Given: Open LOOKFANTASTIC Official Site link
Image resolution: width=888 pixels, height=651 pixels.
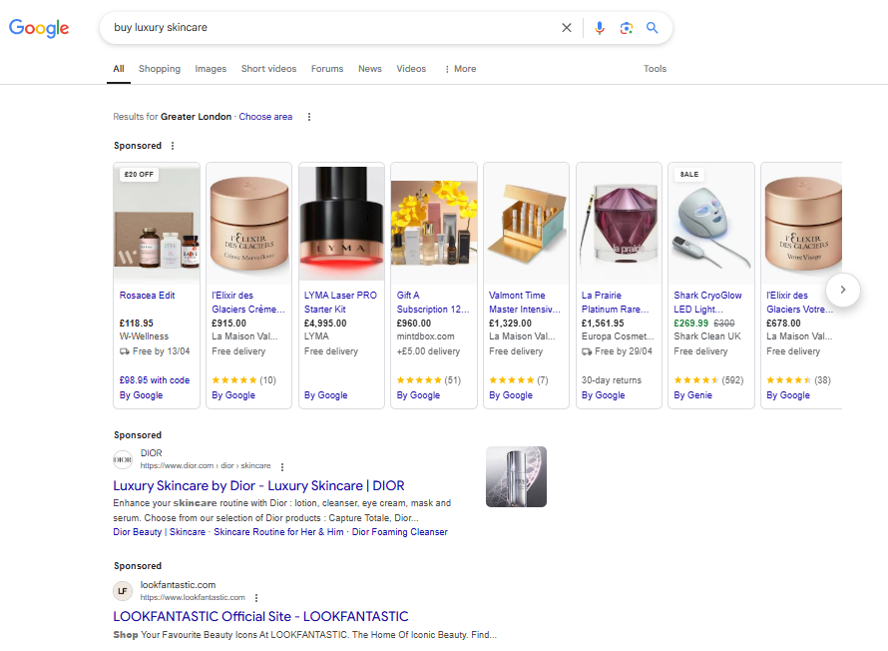Looking at the screenshot, I should tap(260, 616).
